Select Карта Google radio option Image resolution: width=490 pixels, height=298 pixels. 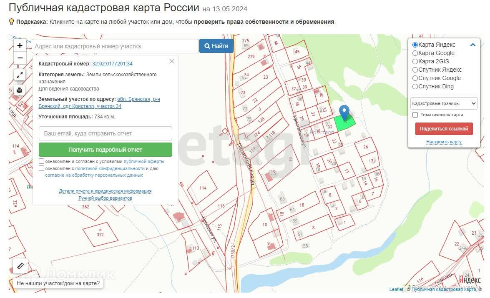pyautogui.click(x=415, y=53)
